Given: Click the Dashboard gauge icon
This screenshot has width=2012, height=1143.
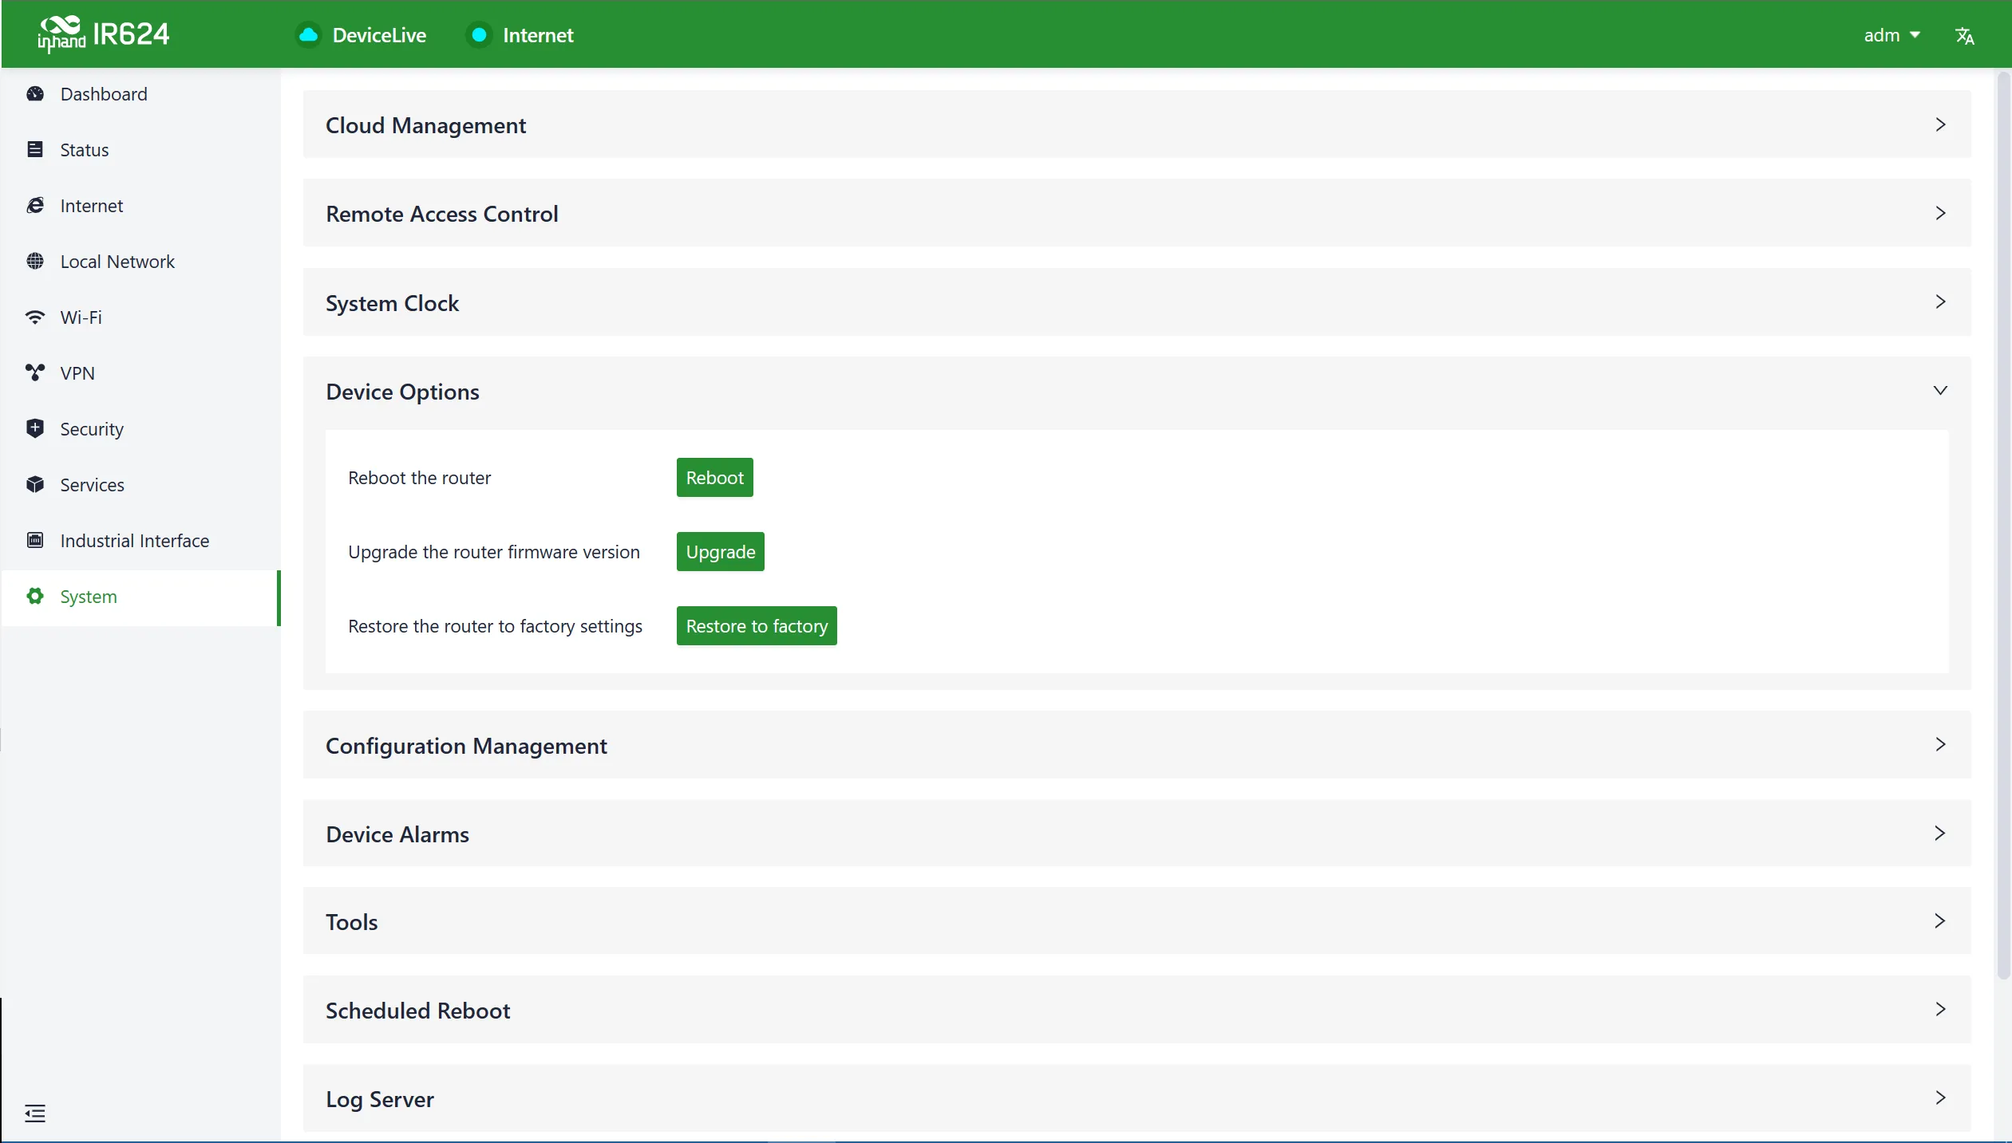Looking at the screenshot, I should (35, 94).
